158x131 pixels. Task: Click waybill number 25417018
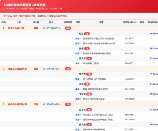(130, 89)
